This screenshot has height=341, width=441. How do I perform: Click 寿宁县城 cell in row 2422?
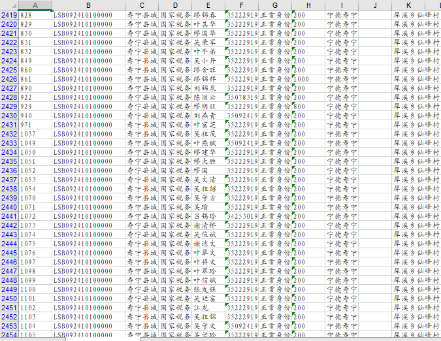142,42
